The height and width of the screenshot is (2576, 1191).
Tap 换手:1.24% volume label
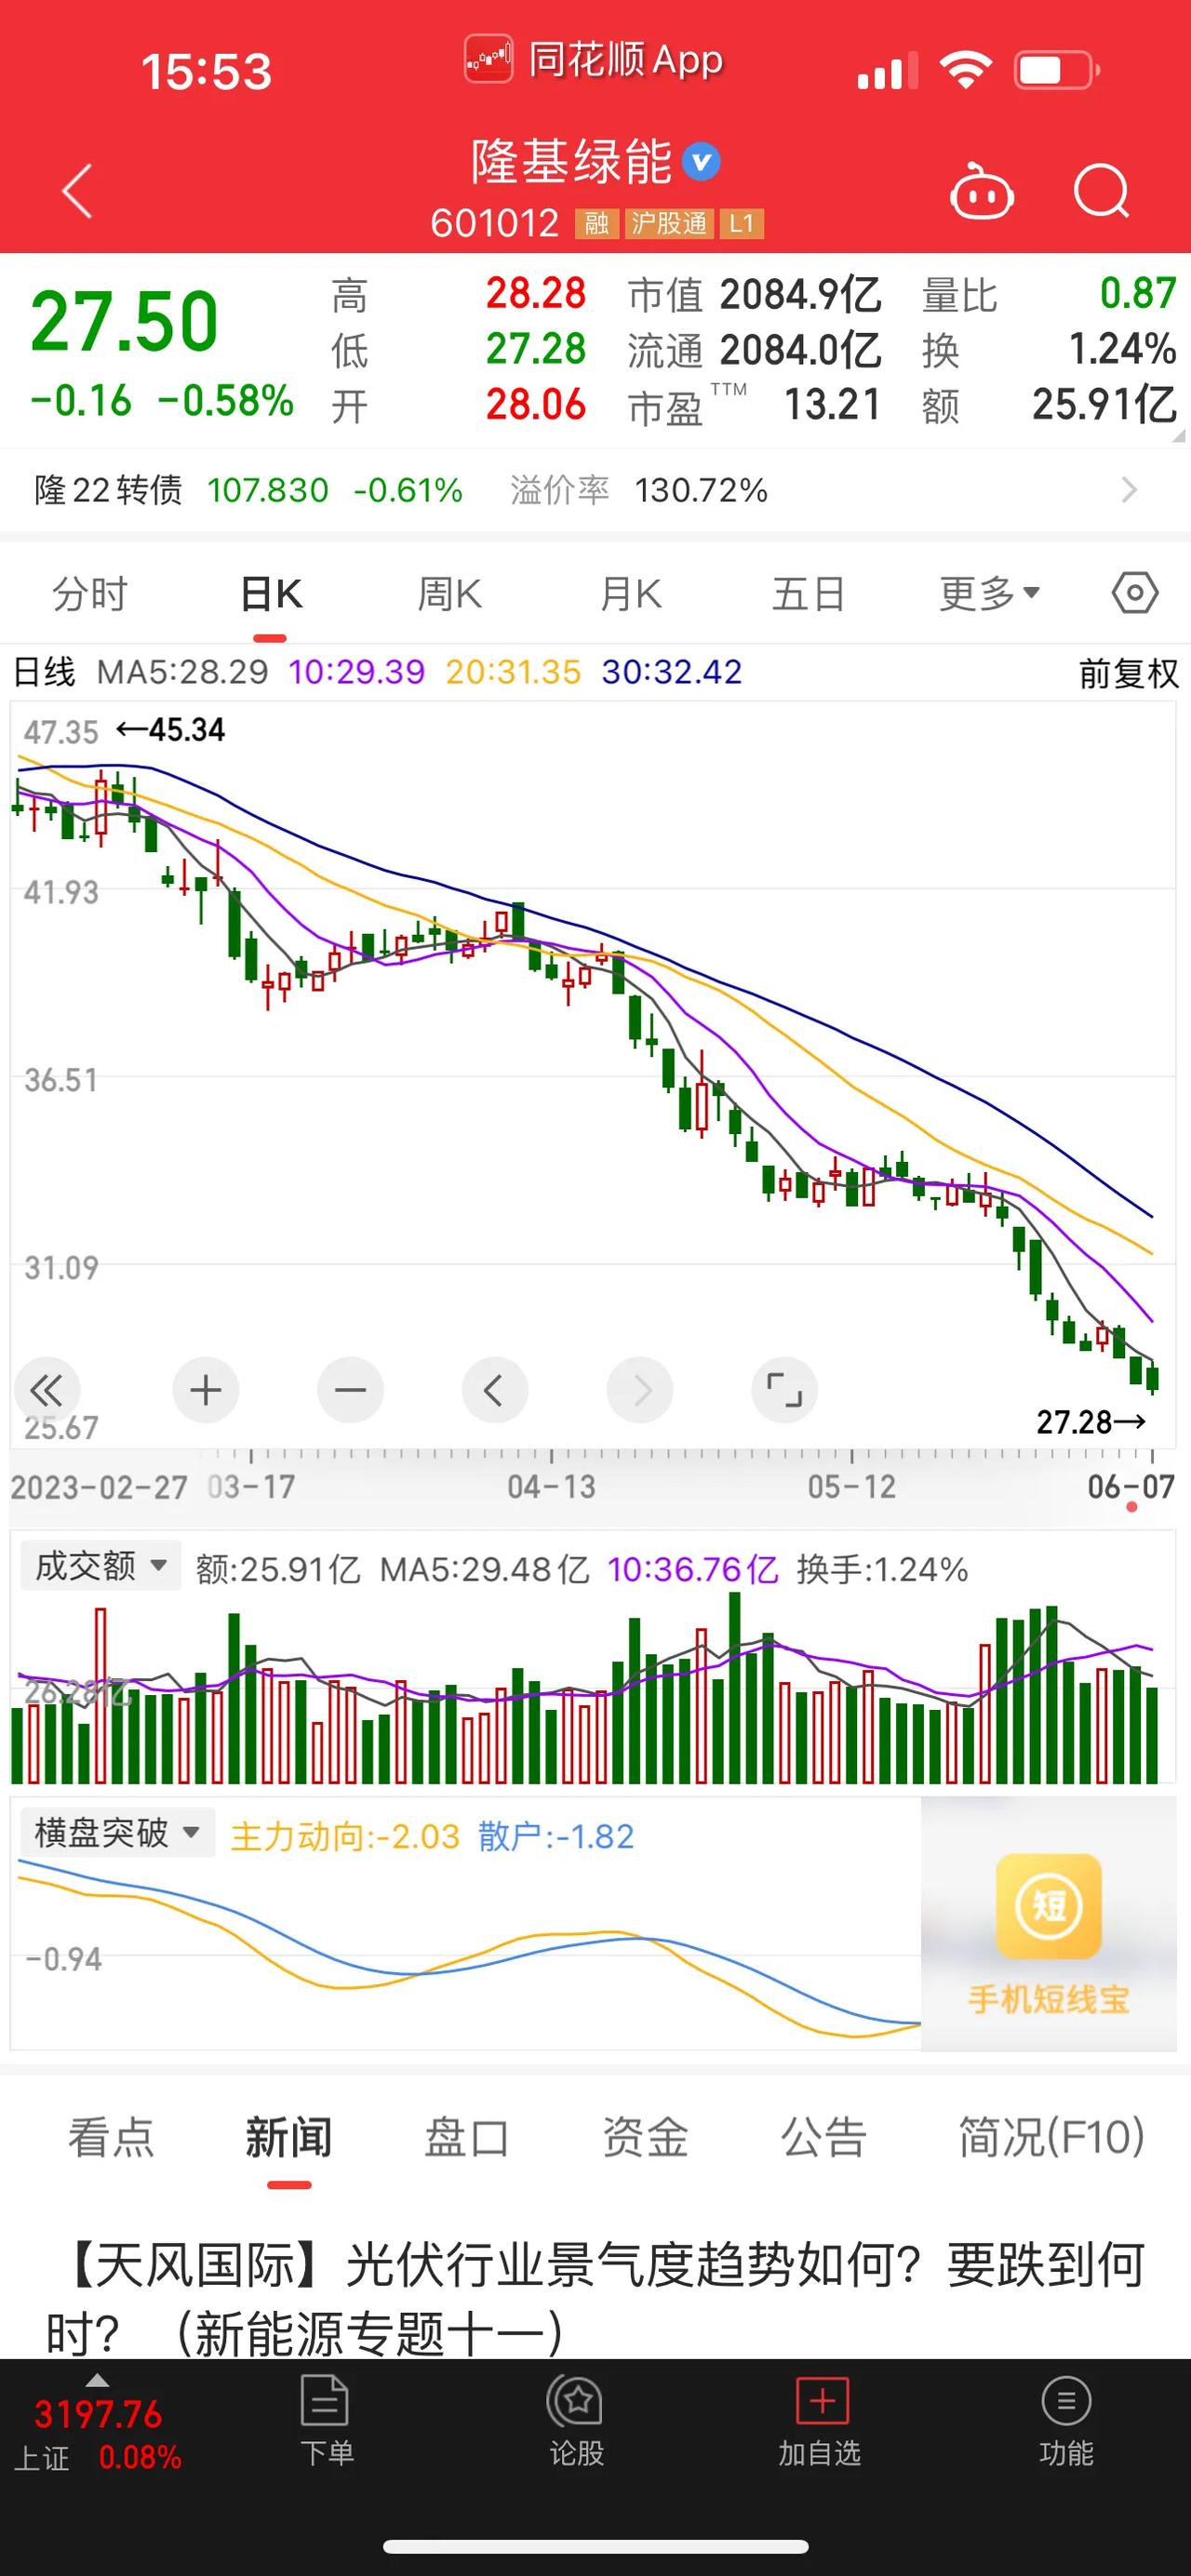point(882,1569)
